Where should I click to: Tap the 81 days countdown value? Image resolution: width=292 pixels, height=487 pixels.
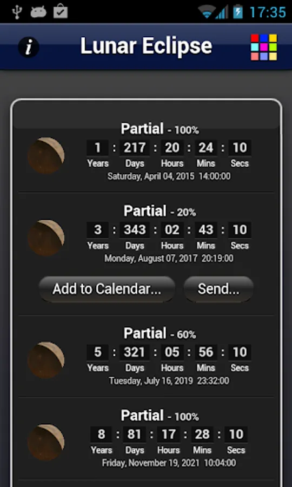coord(134,434)
